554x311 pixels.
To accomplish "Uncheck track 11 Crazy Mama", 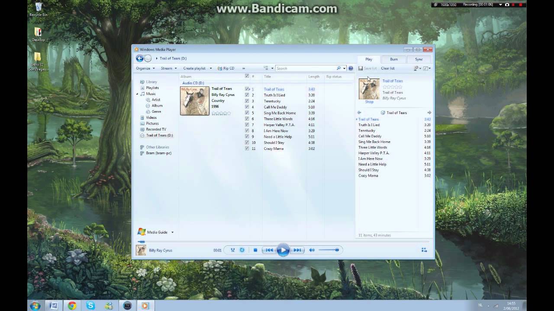I will (x=247, y=148).
